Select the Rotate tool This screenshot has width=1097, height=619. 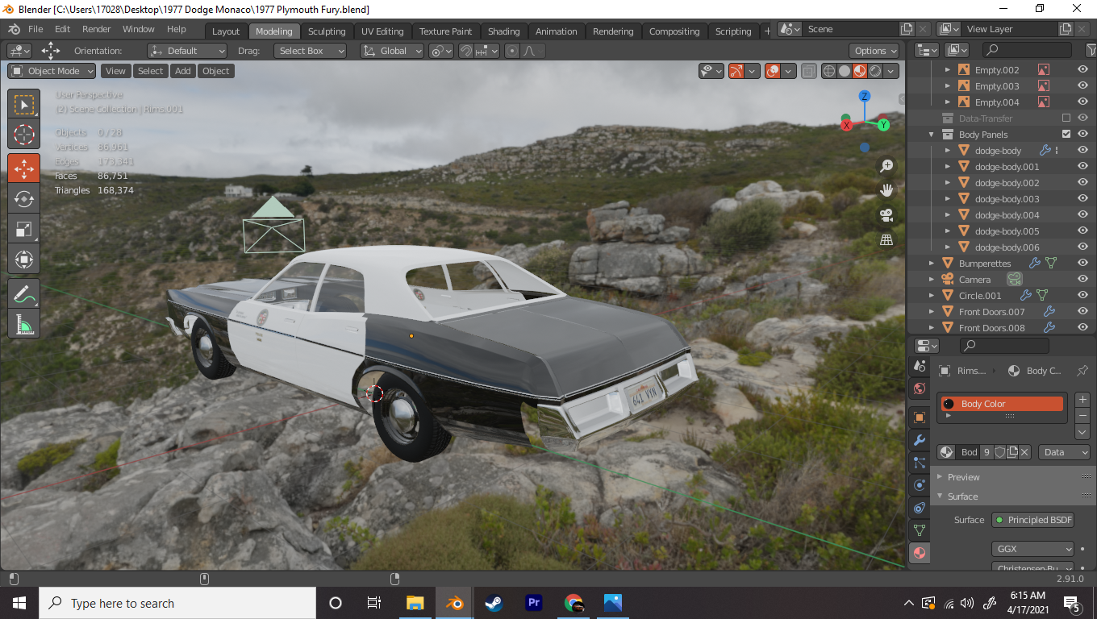coord(24,198)
